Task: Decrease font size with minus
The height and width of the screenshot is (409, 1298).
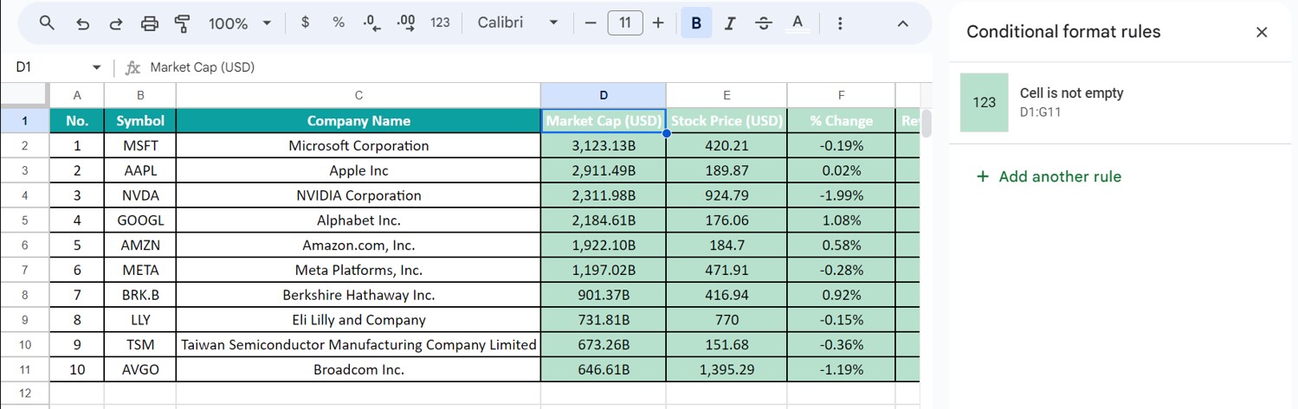Action: [x=591, y=23]
